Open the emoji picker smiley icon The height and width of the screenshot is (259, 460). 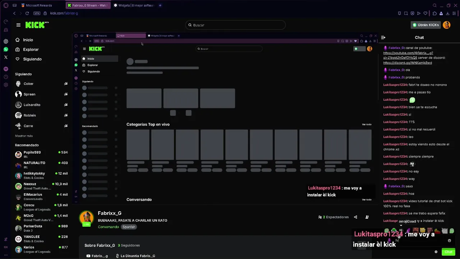point(449,241)
